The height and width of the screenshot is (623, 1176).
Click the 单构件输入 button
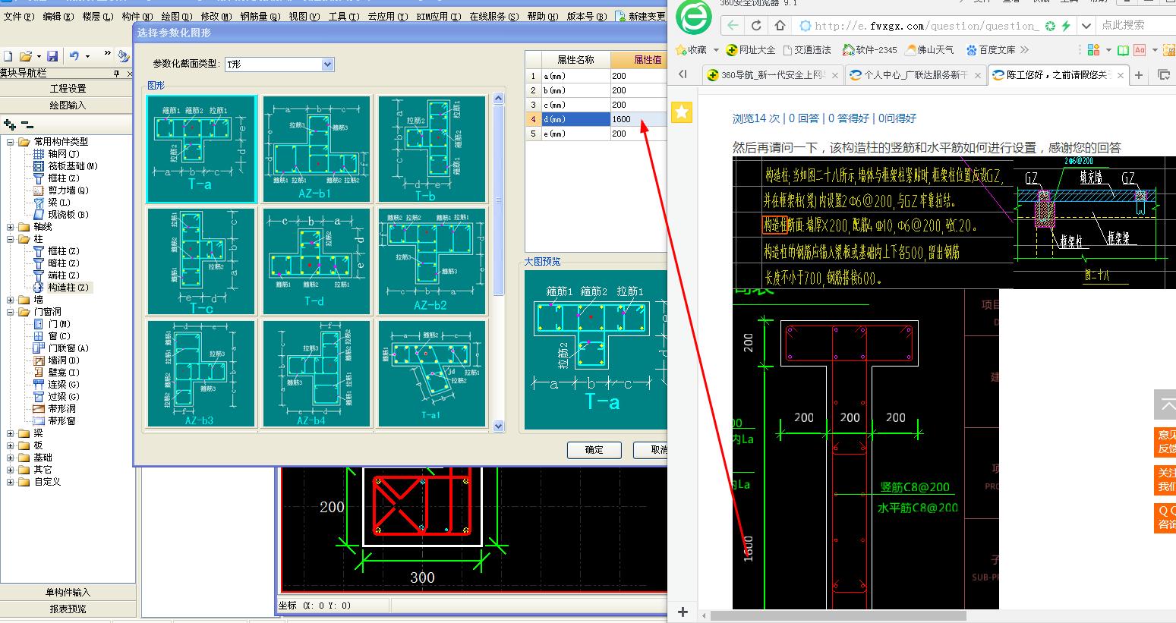pos(68,593)
